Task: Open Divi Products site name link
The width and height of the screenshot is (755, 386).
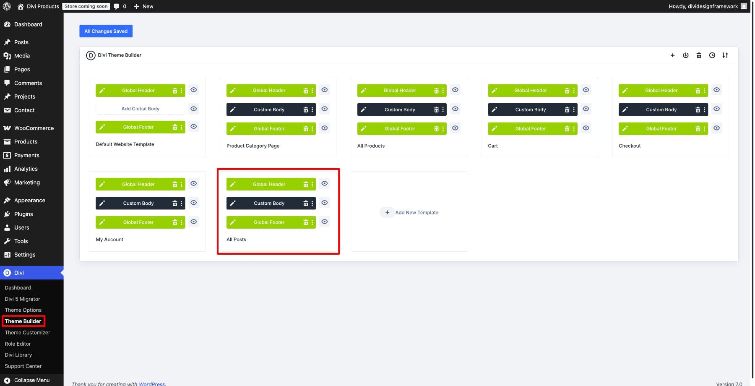Action: click(38, 6)
